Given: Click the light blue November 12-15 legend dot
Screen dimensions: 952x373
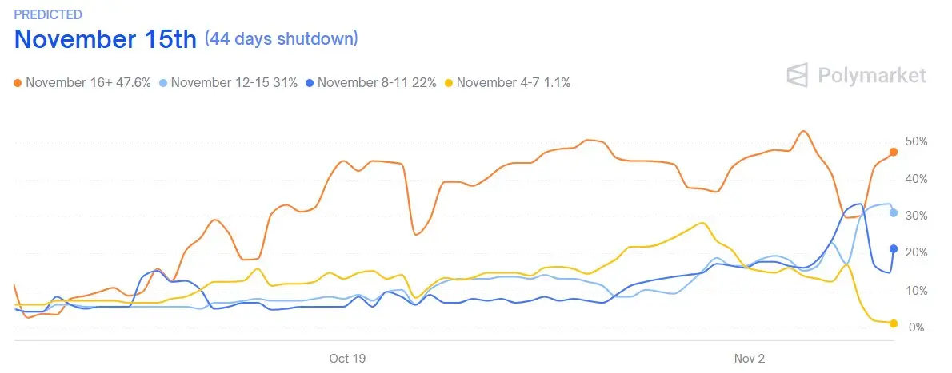Looking at the screenshot, I should point(163,82).
